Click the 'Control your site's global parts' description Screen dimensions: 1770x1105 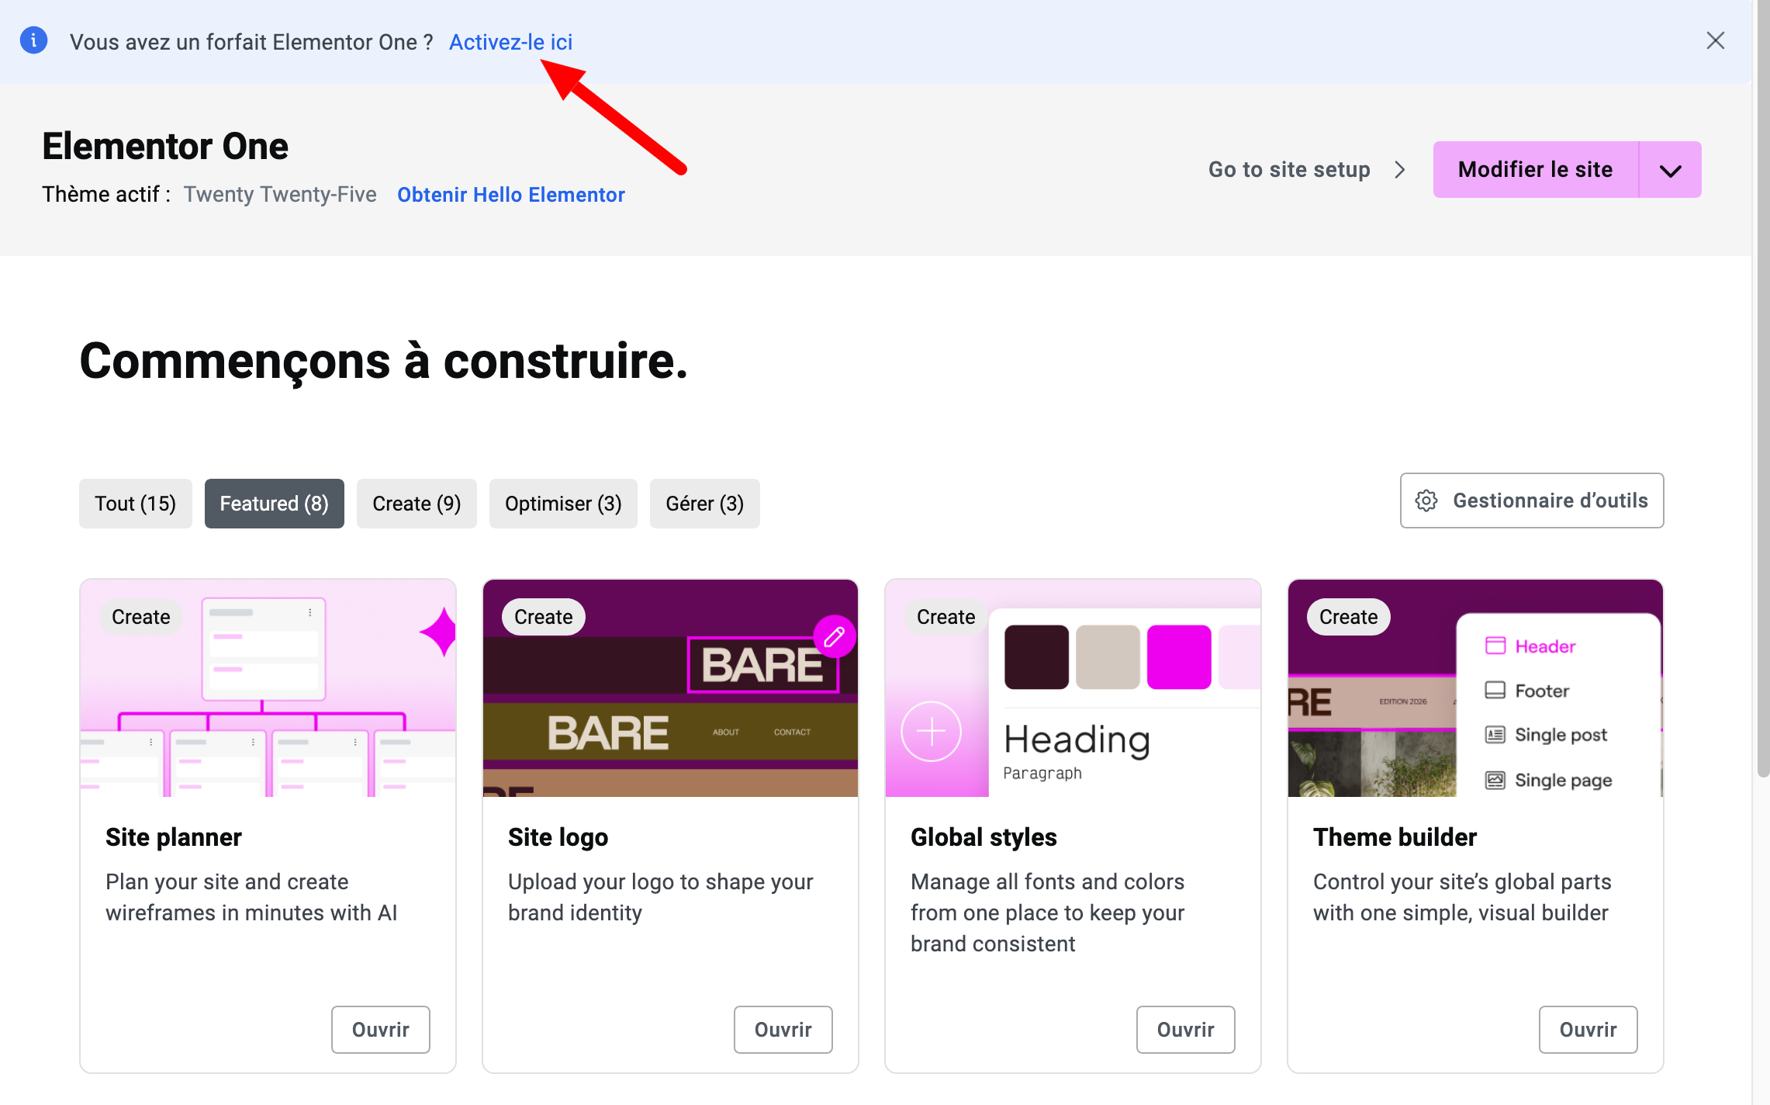[1463, 897]
